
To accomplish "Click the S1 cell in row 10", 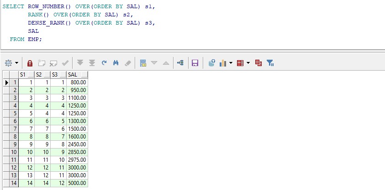I will click(26, 152).
